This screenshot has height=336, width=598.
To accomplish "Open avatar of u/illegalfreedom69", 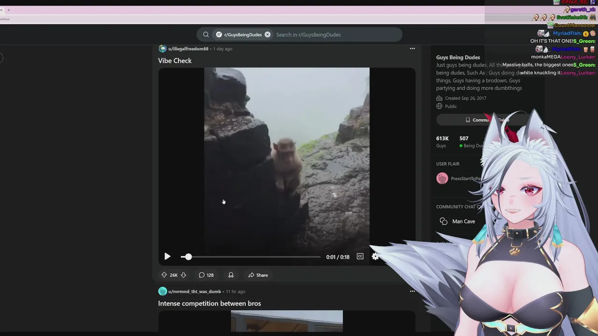I will pyautogui.click(x=163, y=49).
